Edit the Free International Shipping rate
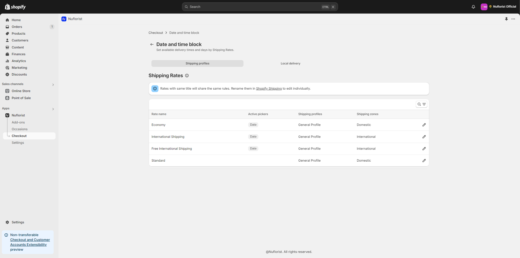520x258 pixels. click(424, 149)
